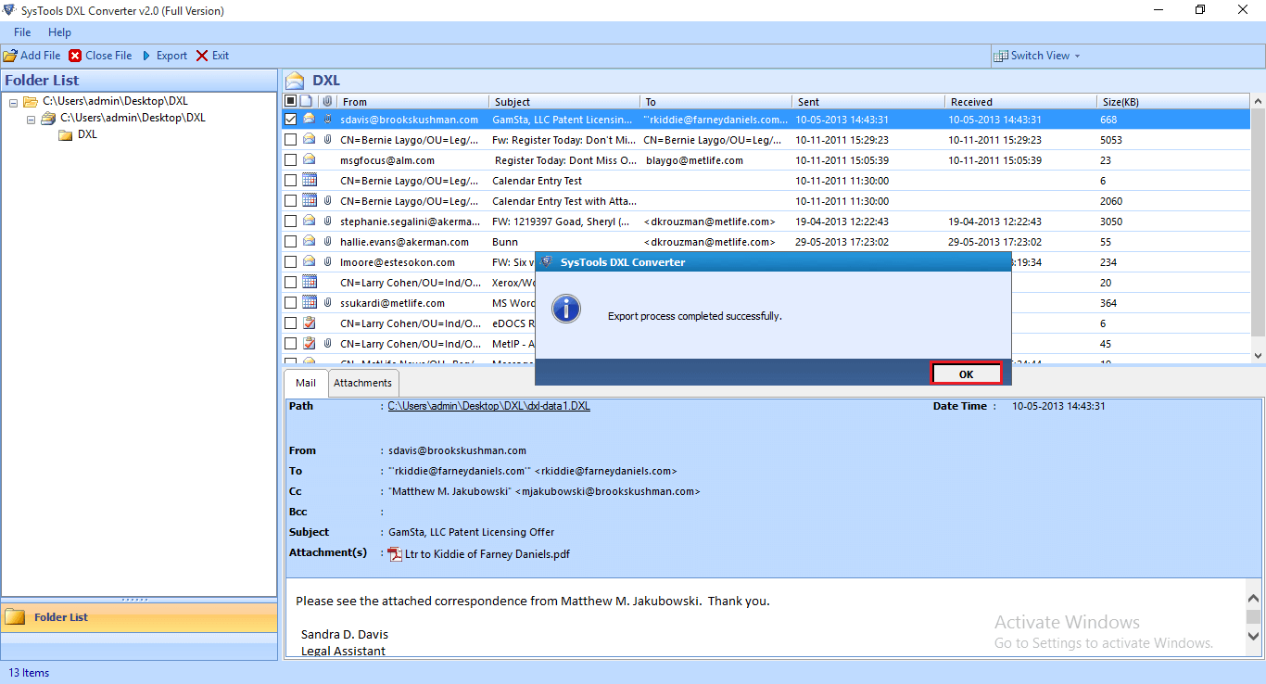Click calendar icon of the ssukardi@metlife.com row
The image size is (1266, 684).
pos(309,302)
